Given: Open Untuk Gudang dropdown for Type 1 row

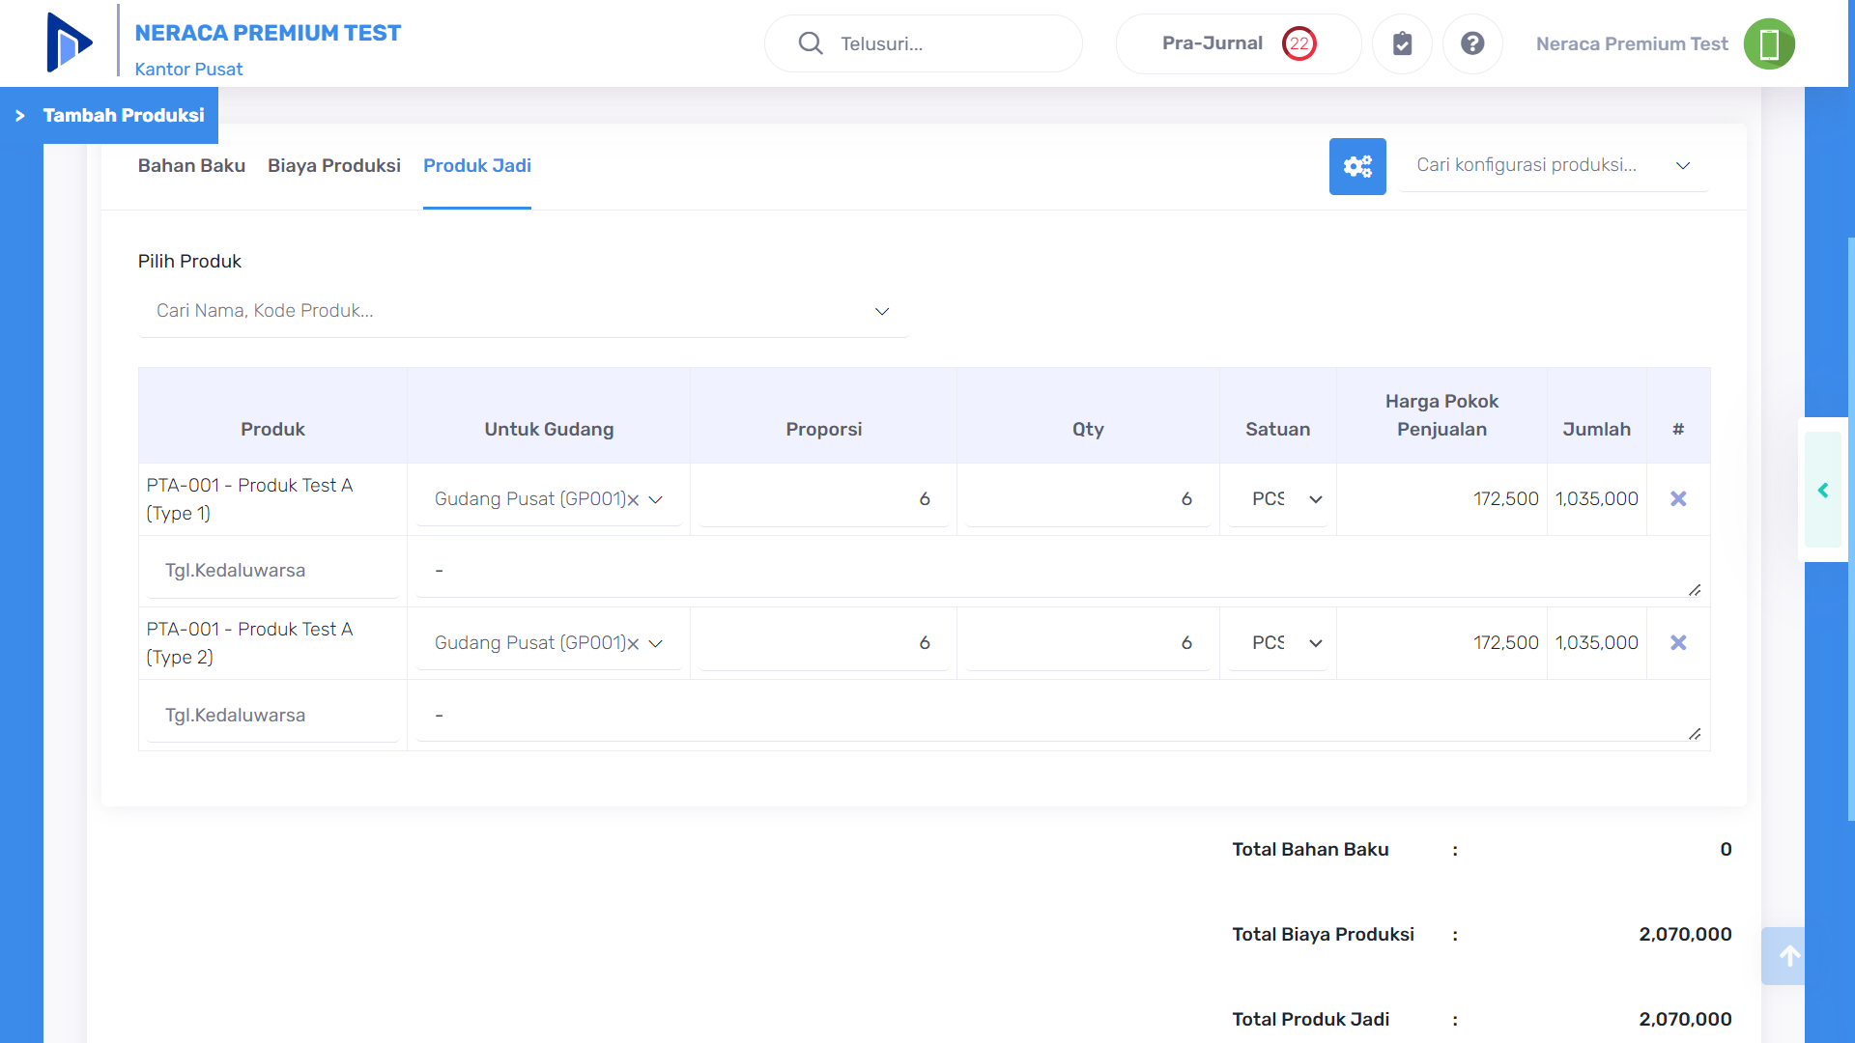Looking at the screenshot, I should coord(549,499).
